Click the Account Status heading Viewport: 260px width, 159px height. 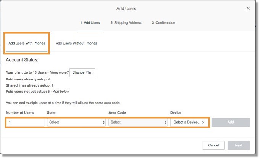coord(22,60)
